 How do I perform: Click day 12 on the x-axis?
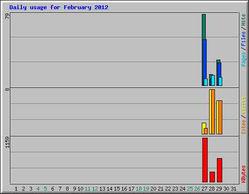point(95,189)
